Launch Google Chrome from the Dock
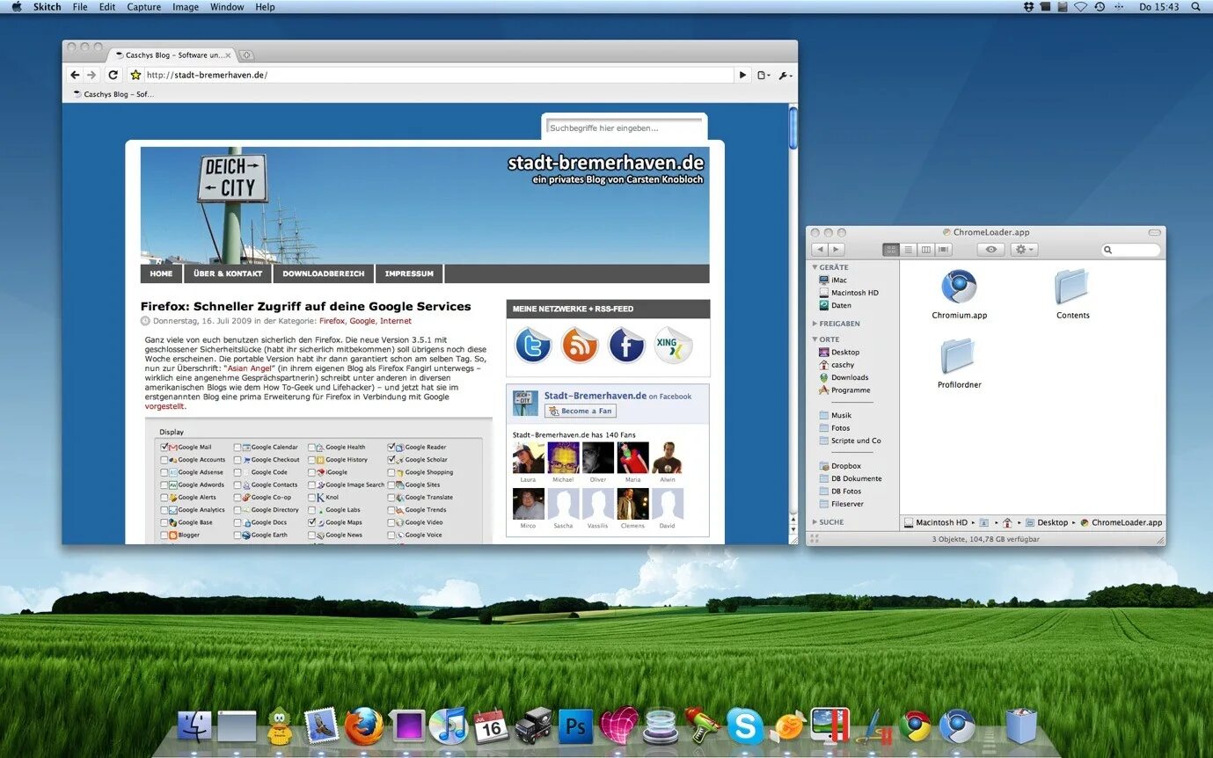The width and height of the screenshot is (1213, 758). [915, 726]
